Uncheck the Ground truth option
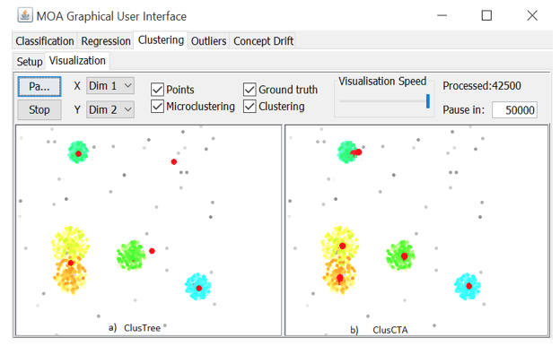The width and height of the screenshot is (560, 346). click(249, 90)
